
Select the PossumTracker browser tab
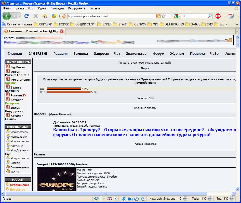(34, 31)
